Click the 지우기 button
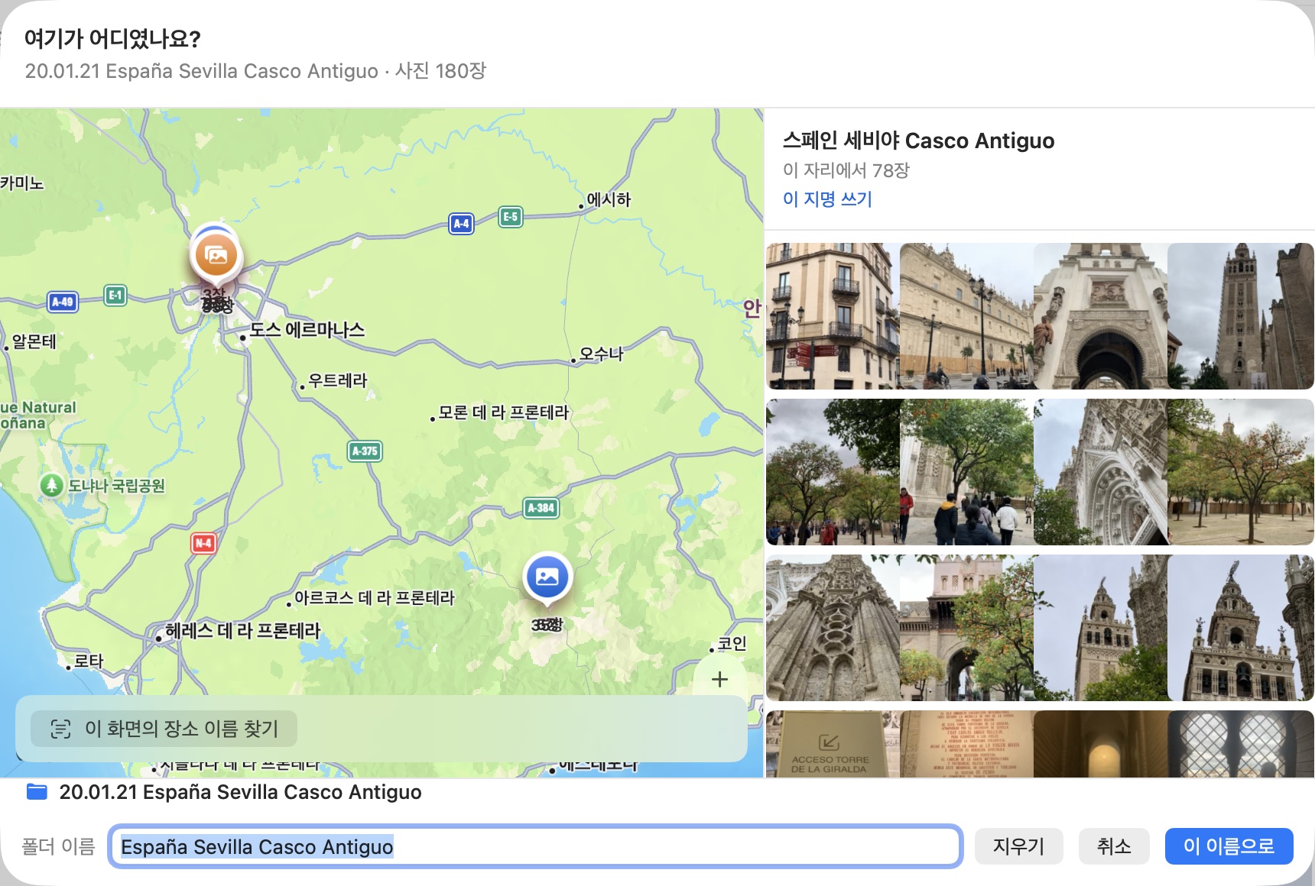The height and width of the screenshot is (886, 1315). pyautogui.click(x=1018, y=846)
